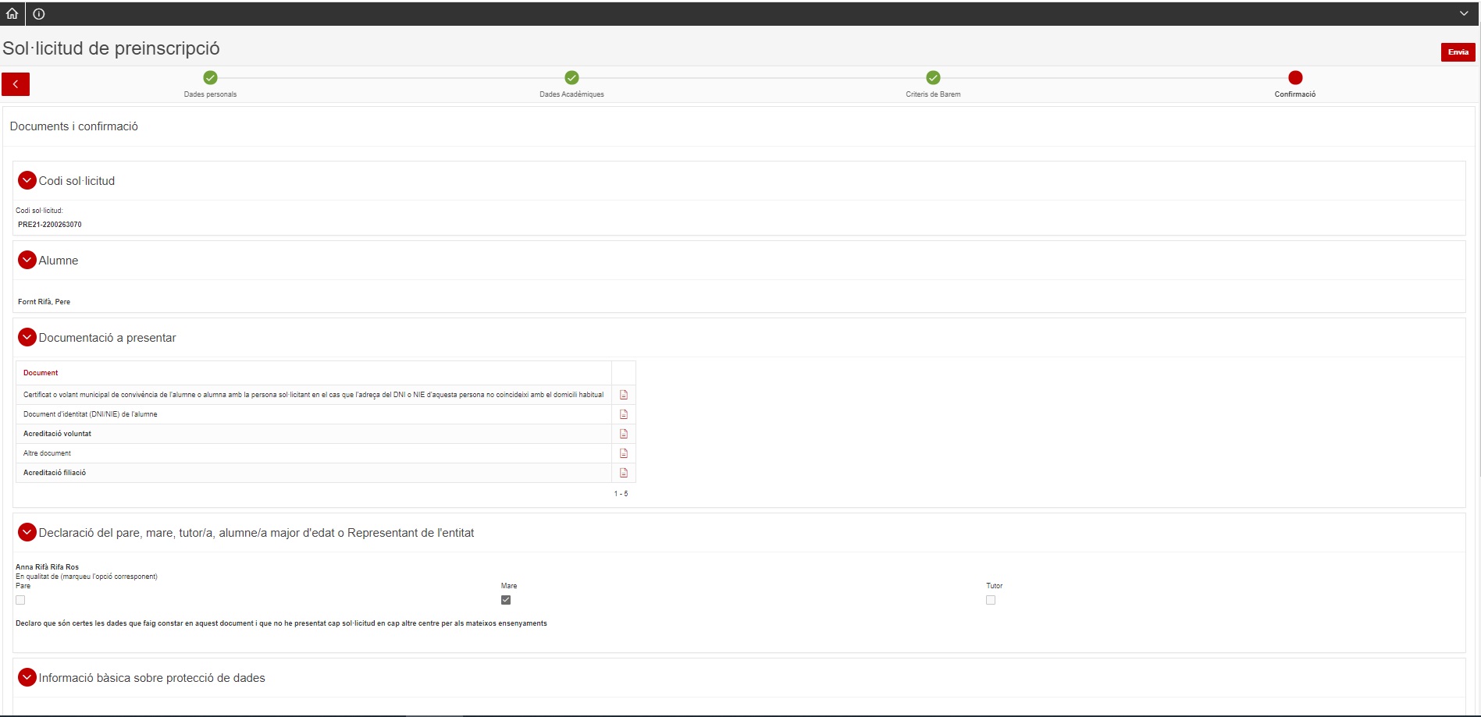Open PDF icon for Acreditació filiació
Screen dimensions: 1481x717
tap(624, 473)
